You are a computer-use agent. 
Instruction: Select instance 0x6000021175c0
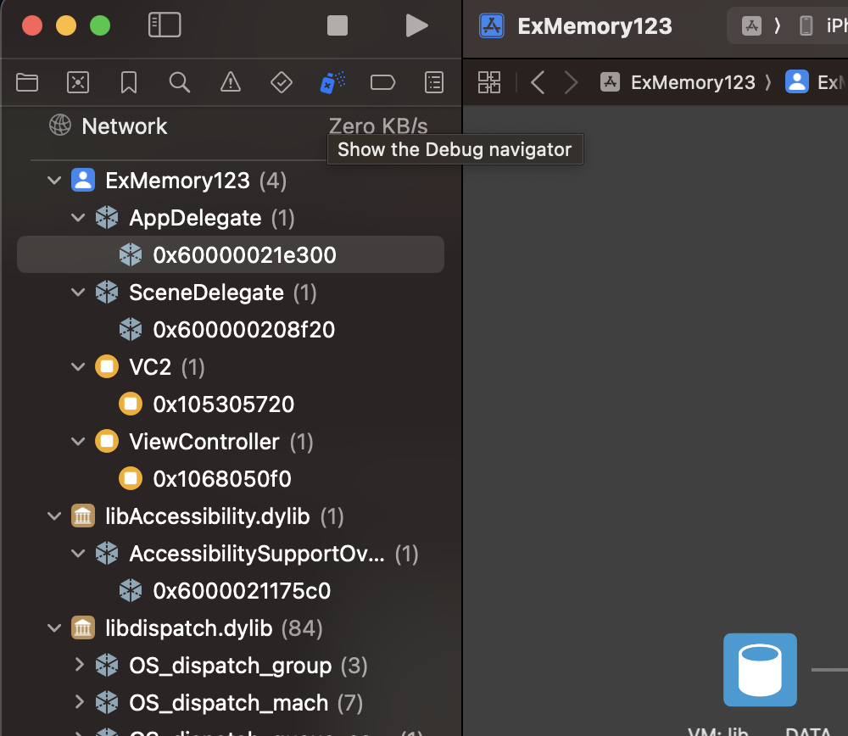(x=231, y=590)
